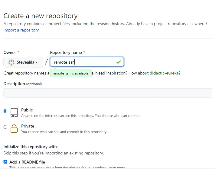Open the Stevealila owner dropdown
This screenshot has height=169, width=215.
(23, 62)
